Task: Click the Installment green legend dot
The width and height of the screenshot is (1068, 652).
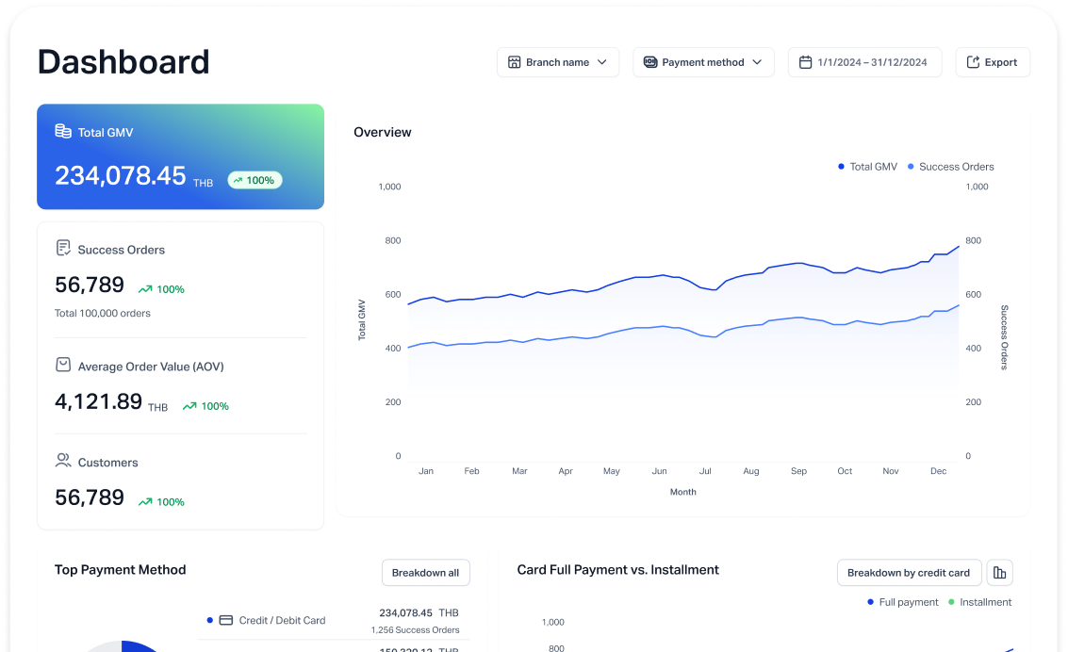Action: click(951, 602)
